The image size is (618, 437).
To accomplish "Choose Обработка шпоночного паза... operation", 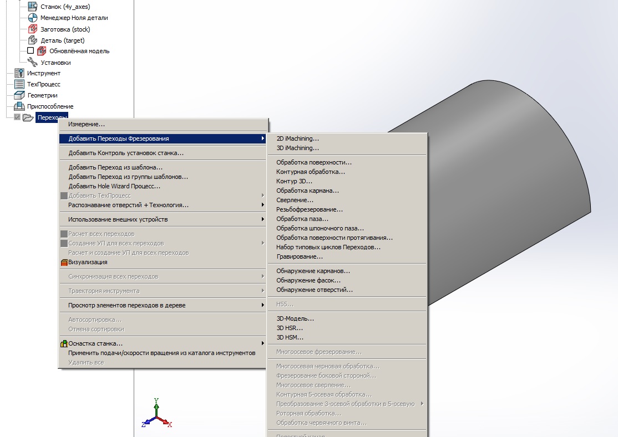I will coord(347,228).
